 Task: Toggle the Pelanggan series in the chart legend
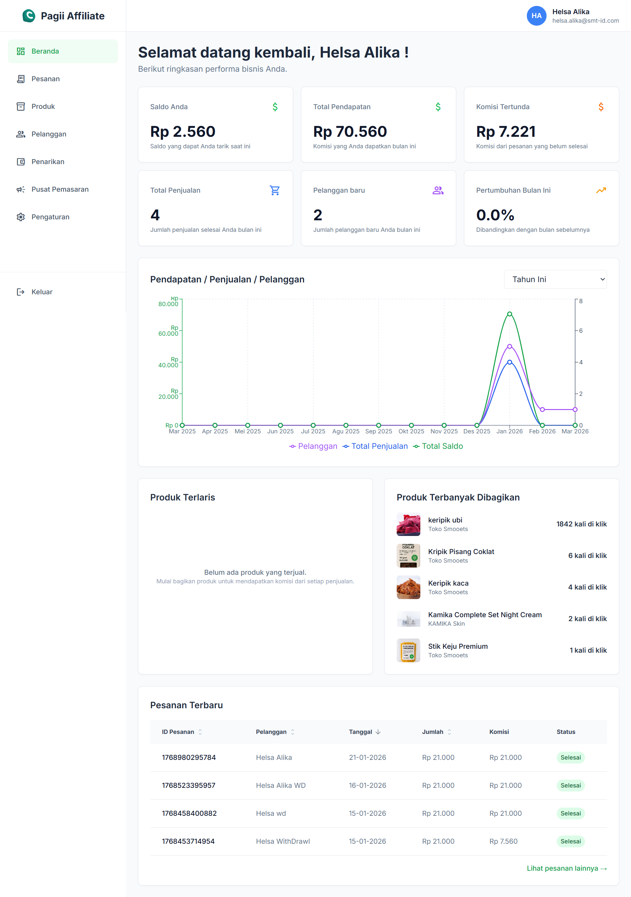[x=314, y=446]
